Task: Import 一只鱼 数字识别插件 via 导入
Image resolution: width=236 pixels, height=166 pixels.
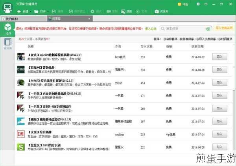Action: coord(220,108)
